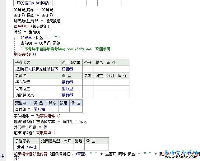The image size is (200, 161).
Task: Select the _发送_被单击 subroutine name cell
Action: click(26, 148)
